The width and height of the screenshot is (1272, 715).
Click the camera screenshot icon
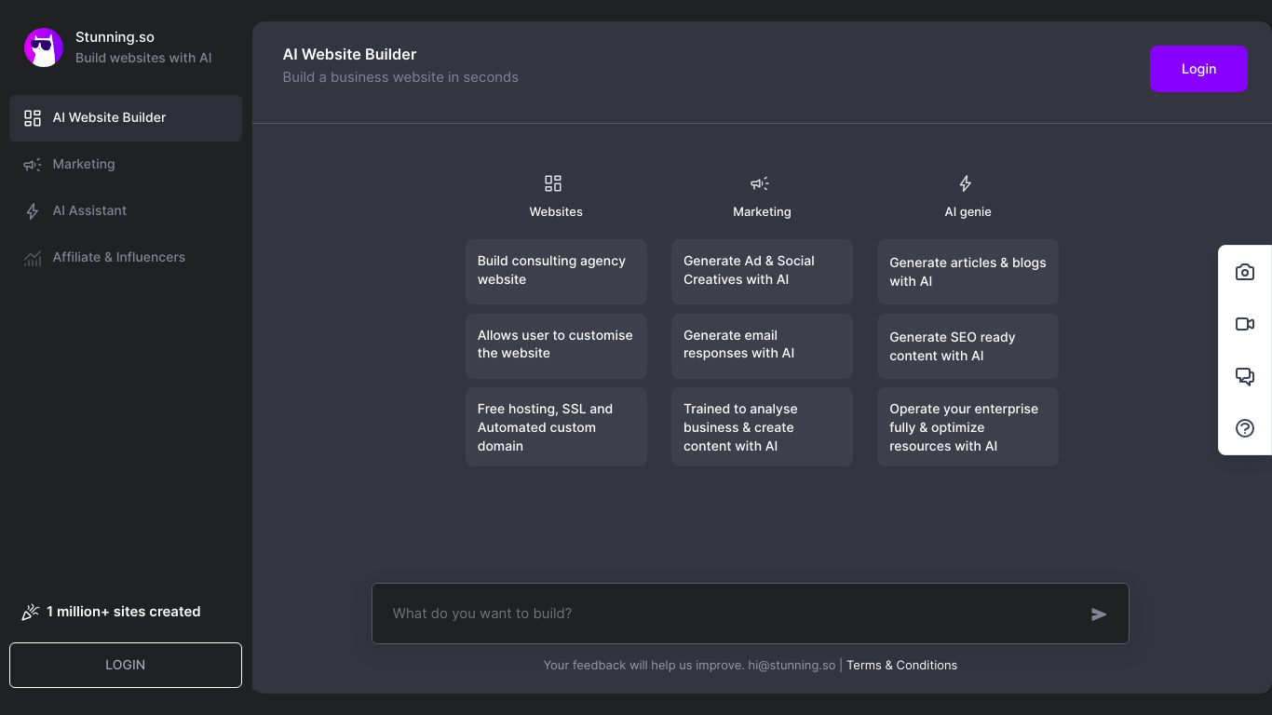pos(1244,272)
